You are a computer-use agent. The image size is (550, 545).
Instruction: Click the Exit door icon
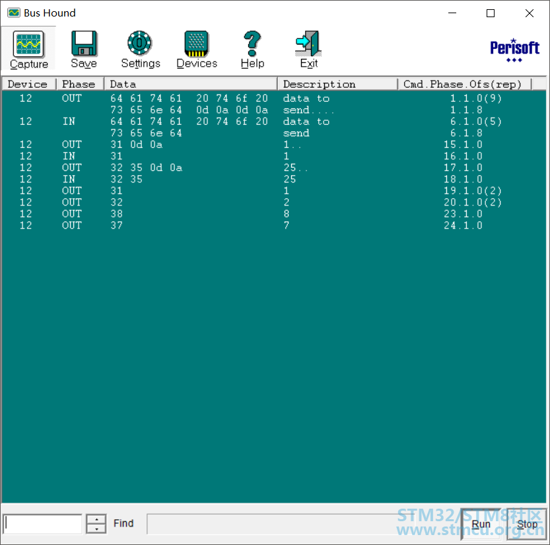point(308,44)
